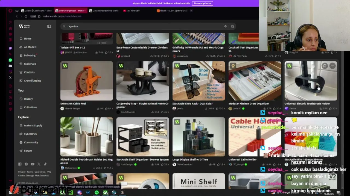Open MakerLab from the sidebar
Image resolution: width=350 pixels, height=196 pixels.
[x=28, y=64]
